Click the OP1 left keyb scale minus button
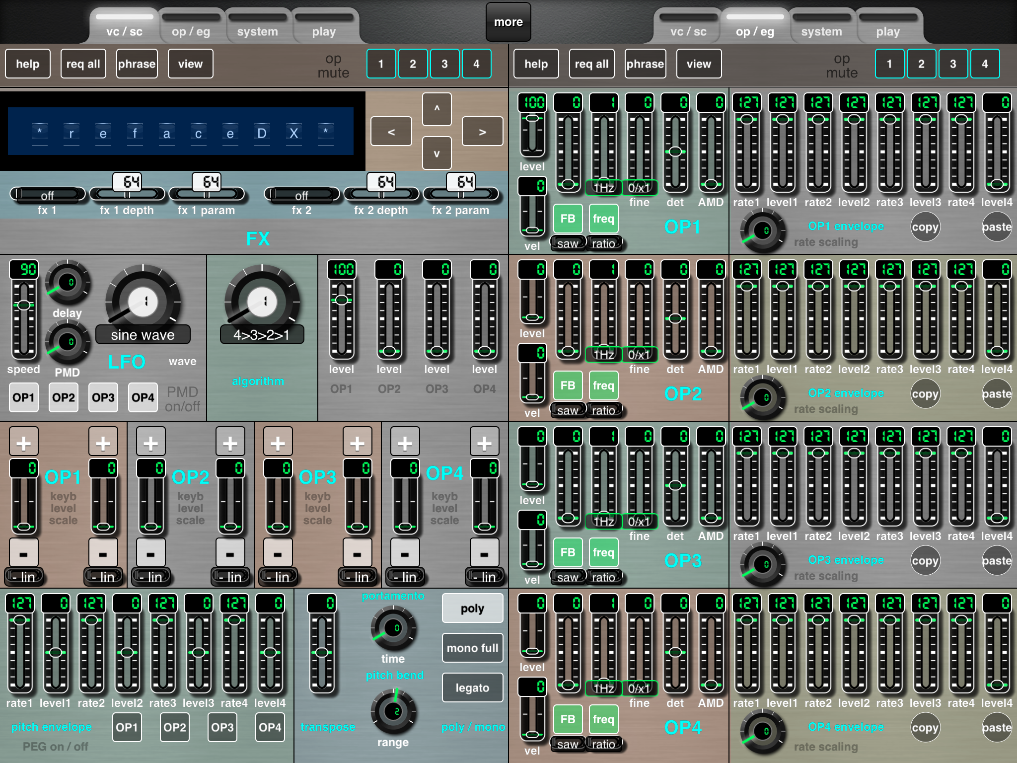This screenshot has width=1017, height=763. click(x=24, y=552)
